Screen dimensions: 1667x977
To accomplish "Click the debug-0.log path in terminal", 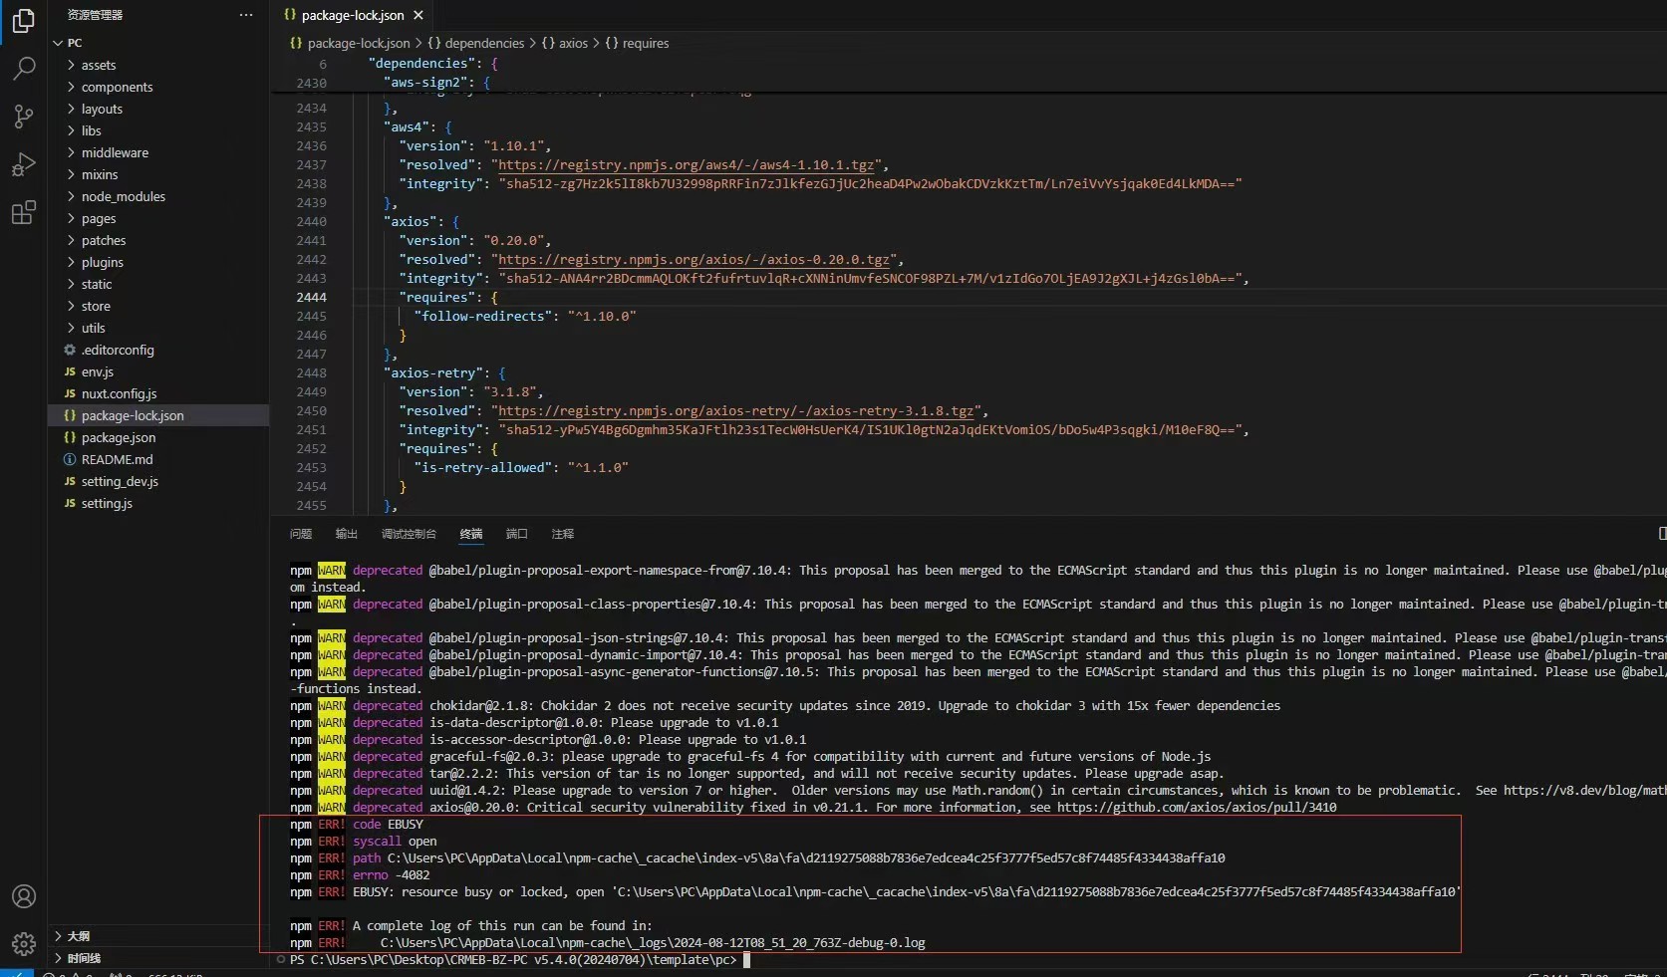I will [653, 943].
